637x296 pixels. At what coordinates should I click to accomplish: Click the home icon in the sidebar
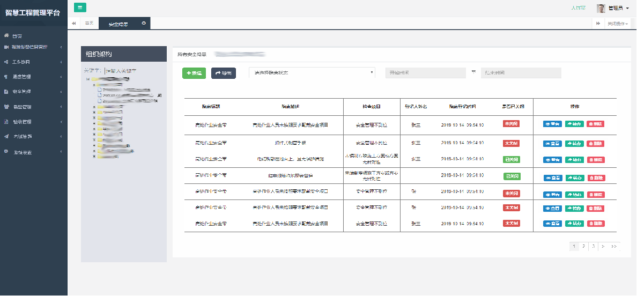coord(6,36)
